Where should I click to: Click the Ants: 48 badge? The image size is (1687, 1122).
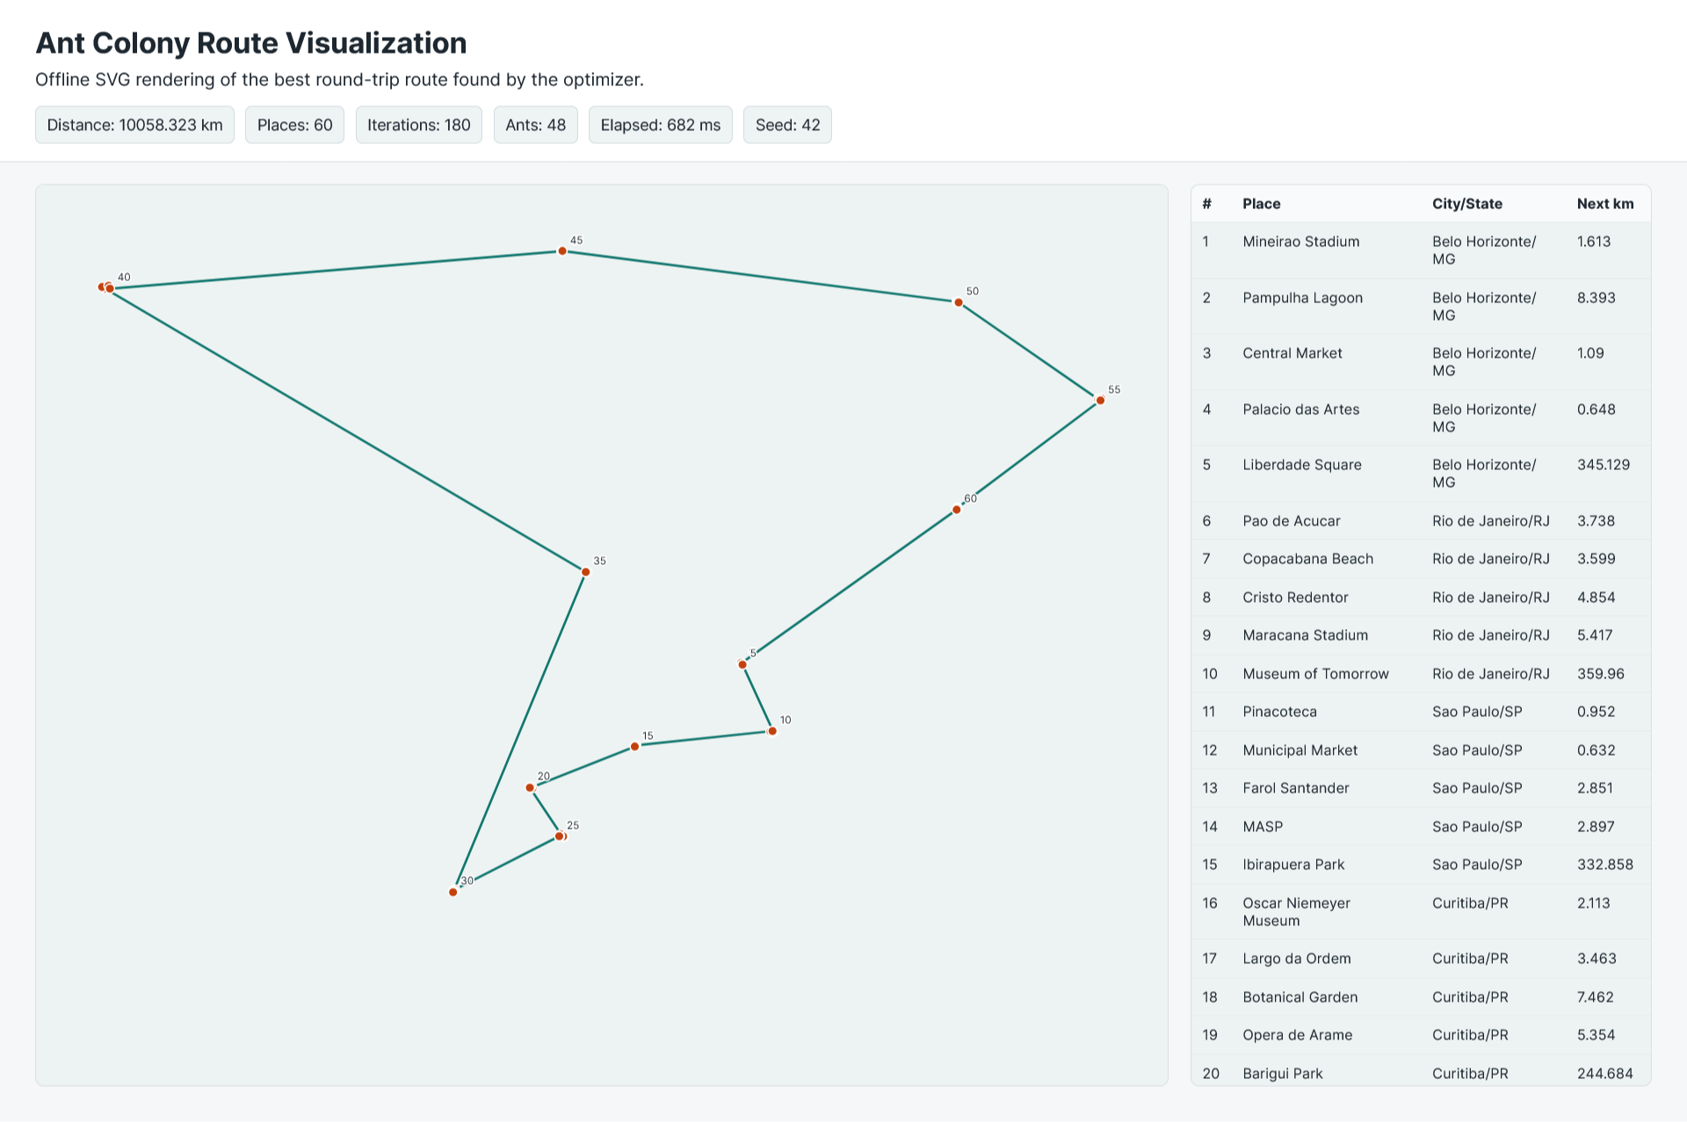[536, 125]
